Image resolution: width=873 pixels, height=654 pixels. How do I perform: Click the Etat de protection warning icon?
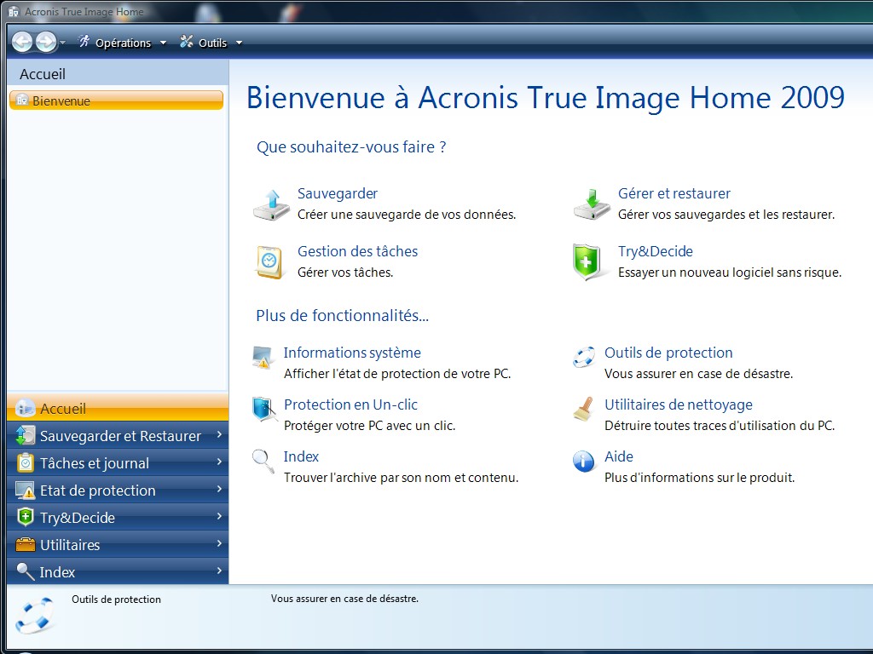tap(25, 490)
